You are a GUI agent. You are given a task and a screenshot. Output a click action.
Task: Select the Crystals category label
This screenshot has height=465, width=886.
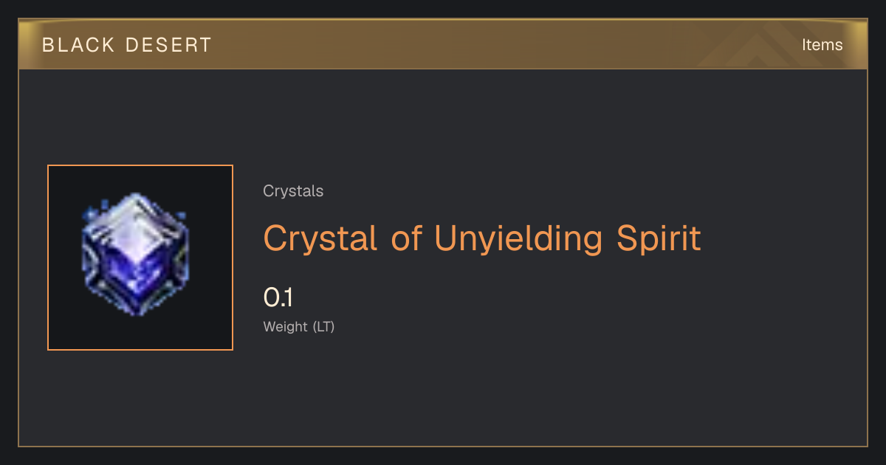click(293, 191)
